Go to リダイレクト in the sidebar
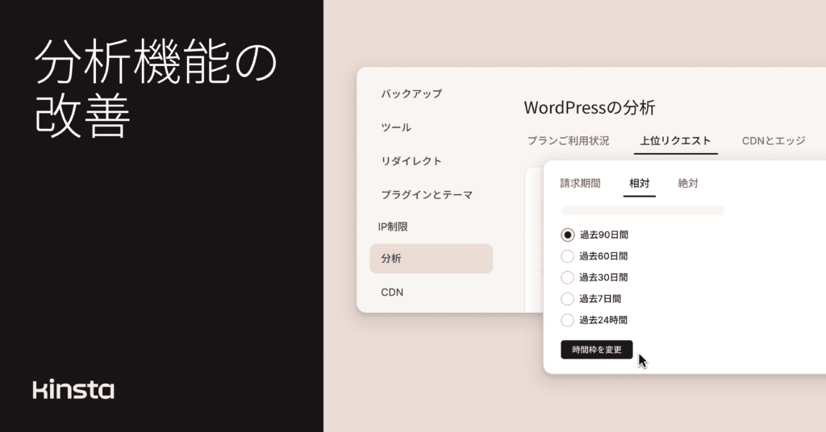 [411, 161]
